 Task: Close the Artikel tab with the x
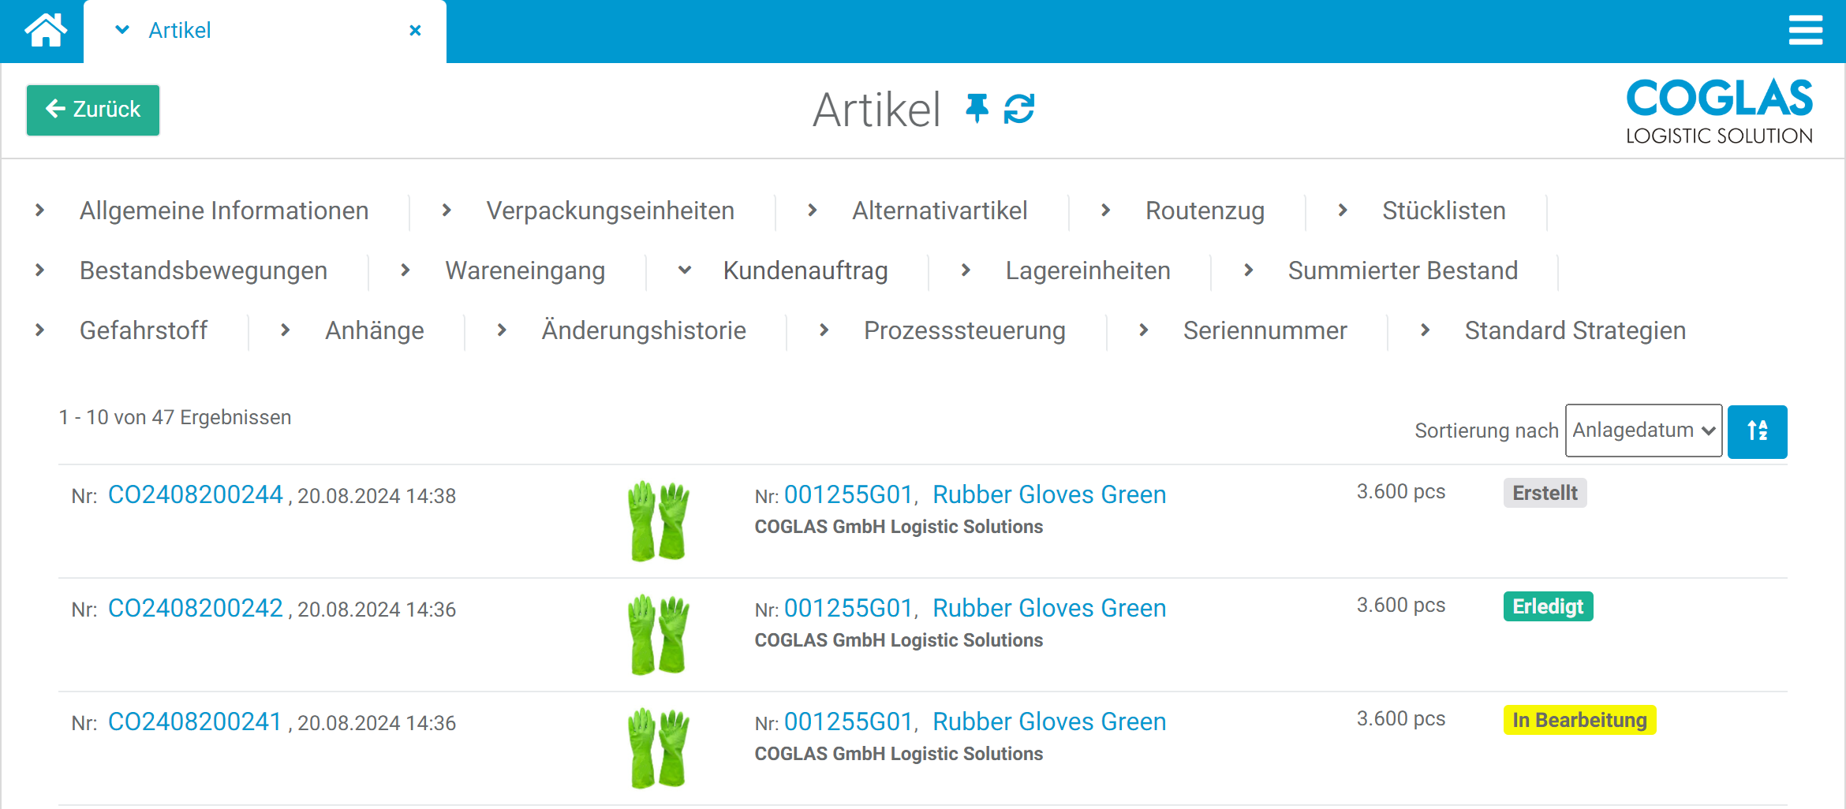click(416, 30)
